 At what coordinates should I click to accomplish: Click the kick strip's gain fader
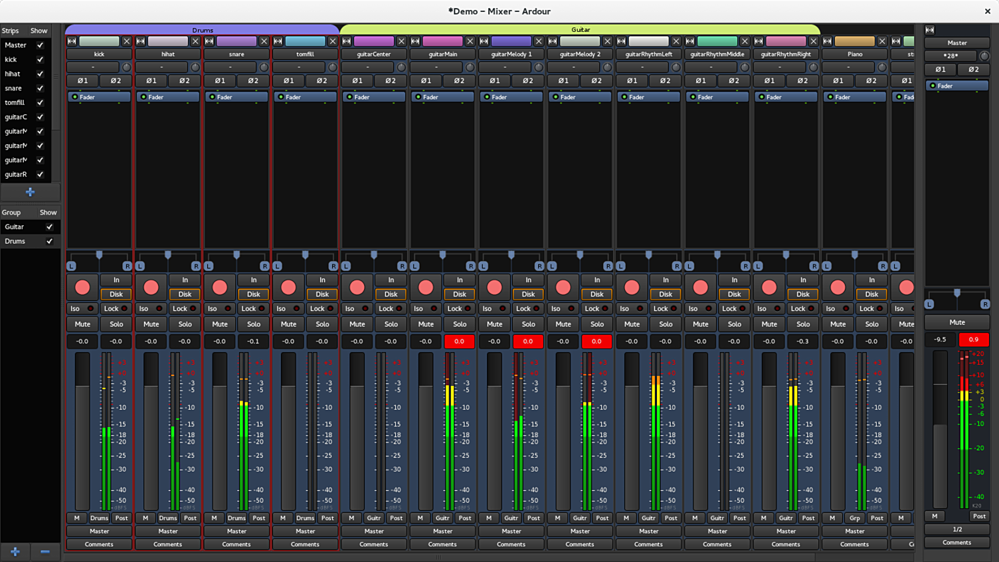82,432
